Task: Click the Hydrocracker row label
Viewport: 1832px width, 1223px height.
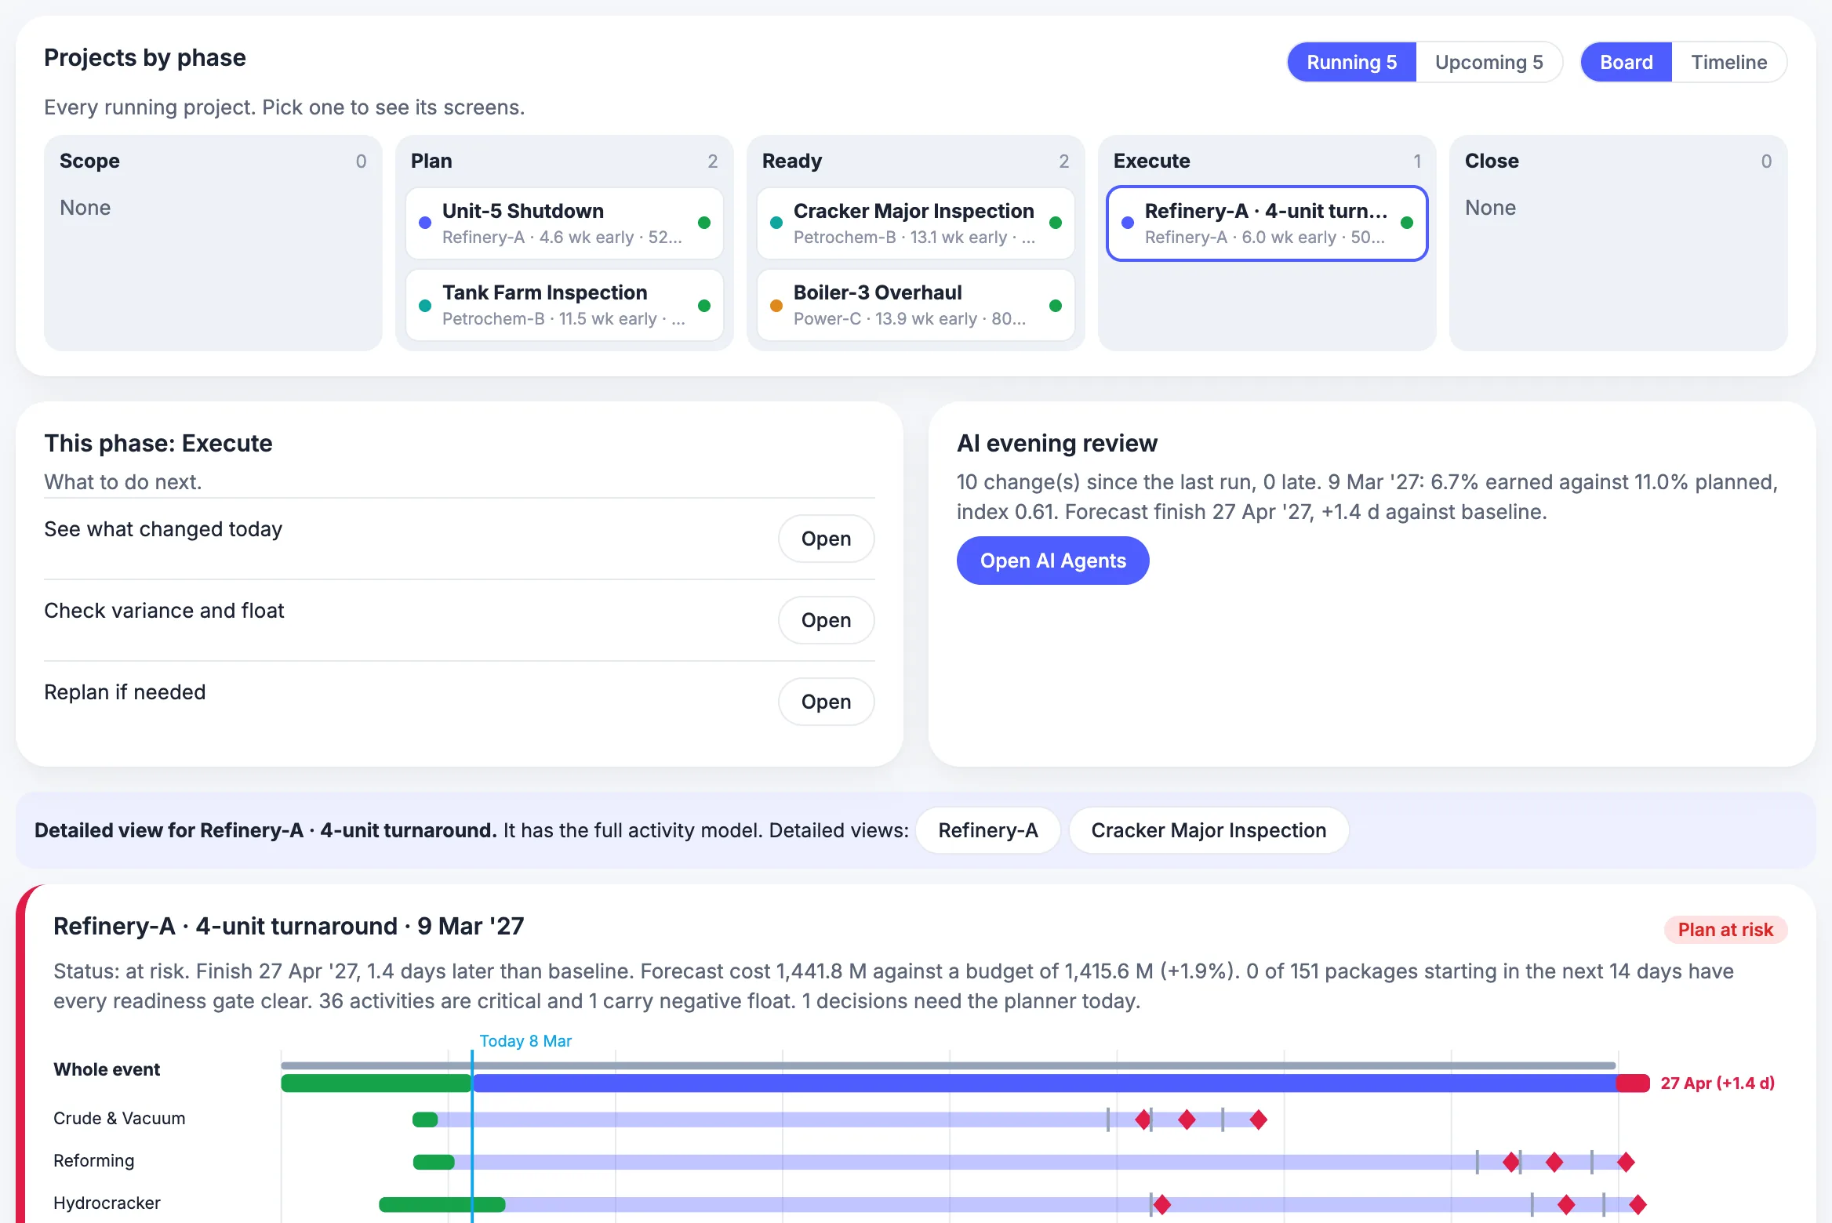Action: [107, 1203]
